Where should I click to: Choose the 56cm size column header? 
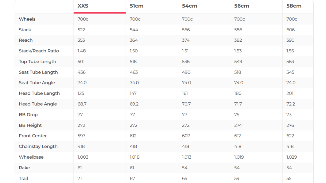[242, 6]
